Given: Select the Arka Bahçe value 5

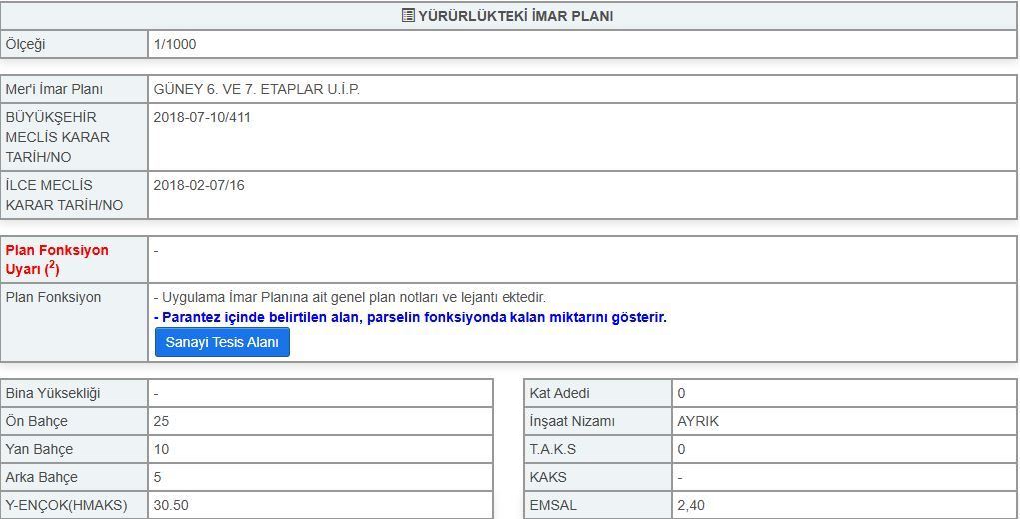Looking at the screenshot, I should click(x=158, y=477).
